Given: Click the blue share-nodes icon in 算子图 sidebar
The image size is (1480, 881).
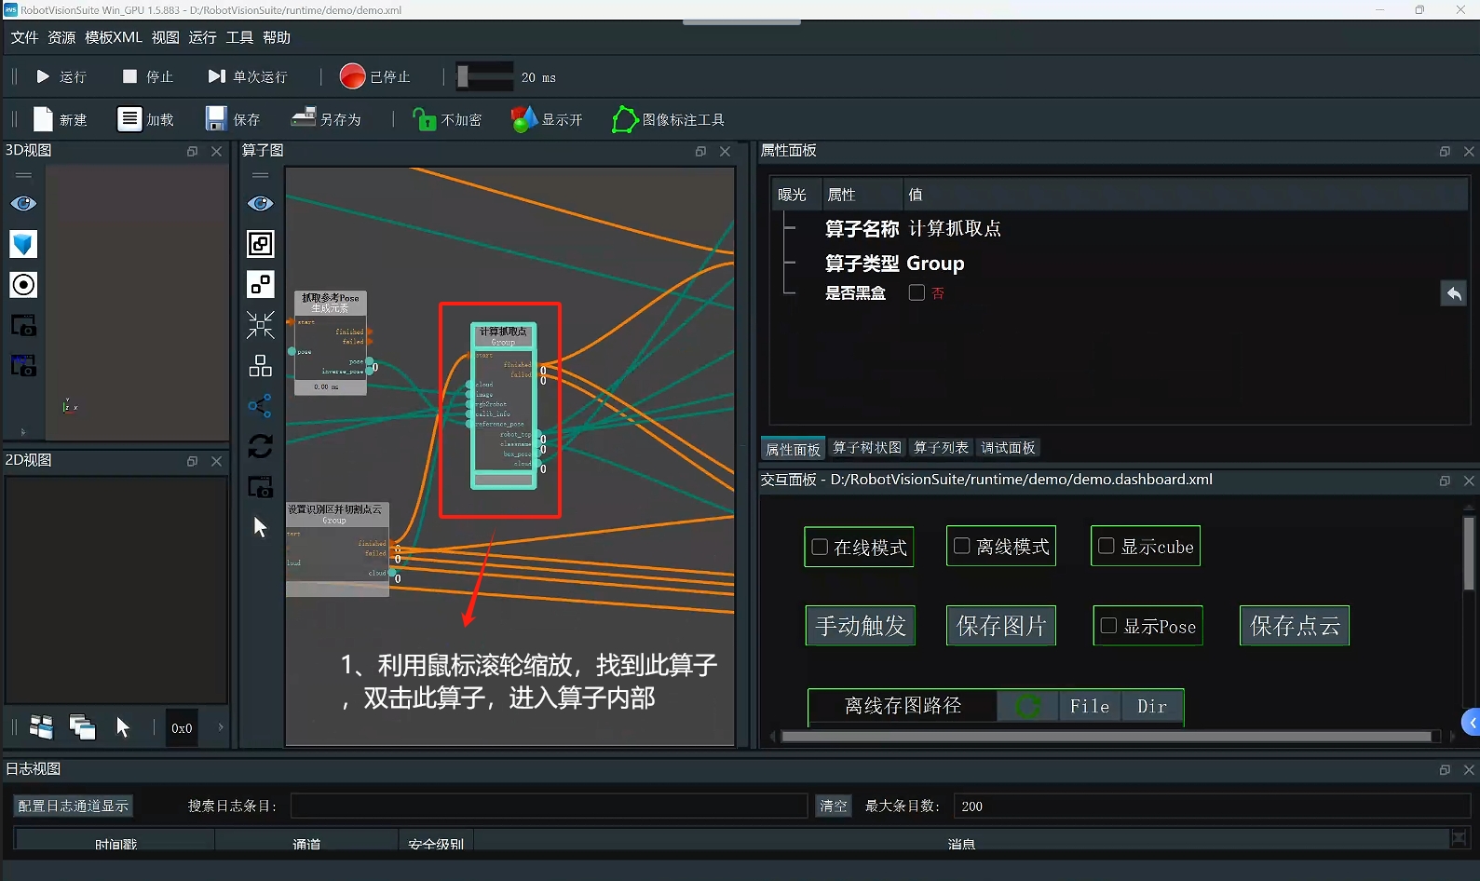Looking at the screenshot, I should 260,406.
